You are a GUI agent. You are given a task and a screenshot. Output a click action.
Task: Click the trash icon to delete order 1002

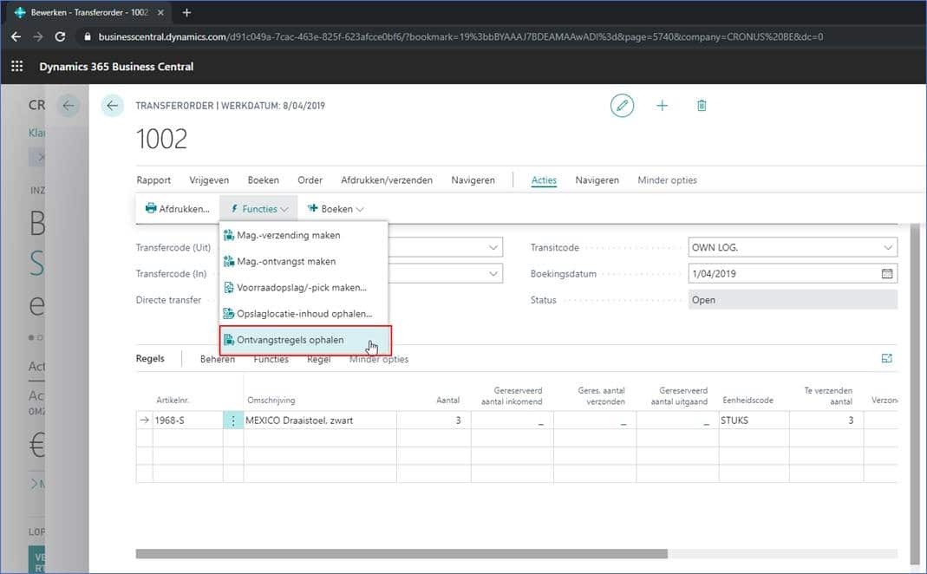pyautogui.click(x=702, y=106)
